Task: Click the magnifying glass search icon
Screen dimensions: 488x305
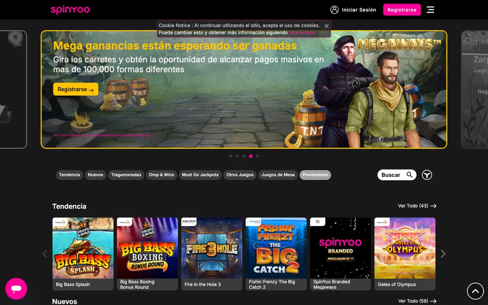Action: pyautogui.click(x=410, y=175)
